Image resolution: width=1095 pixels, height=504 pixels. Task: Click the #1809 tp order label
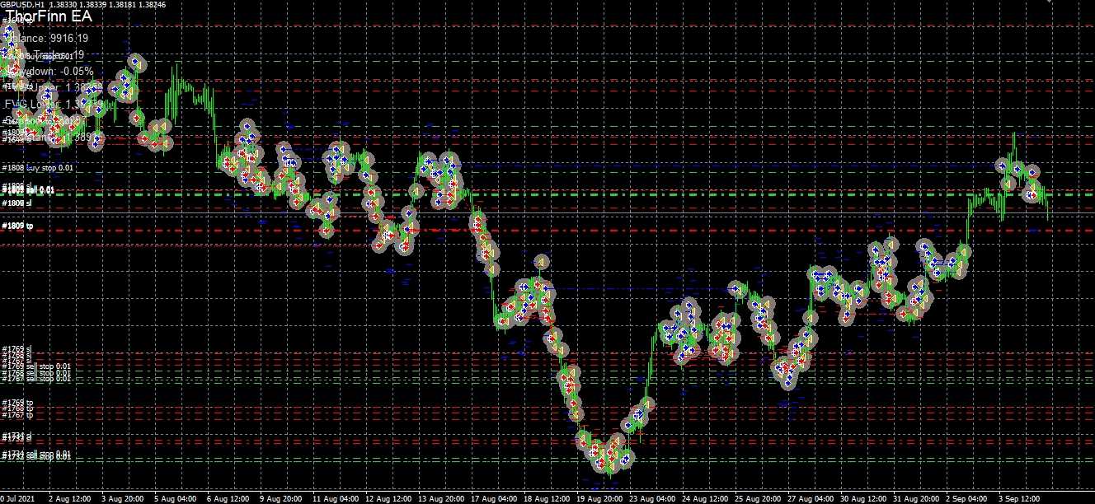tap(17, 226)
